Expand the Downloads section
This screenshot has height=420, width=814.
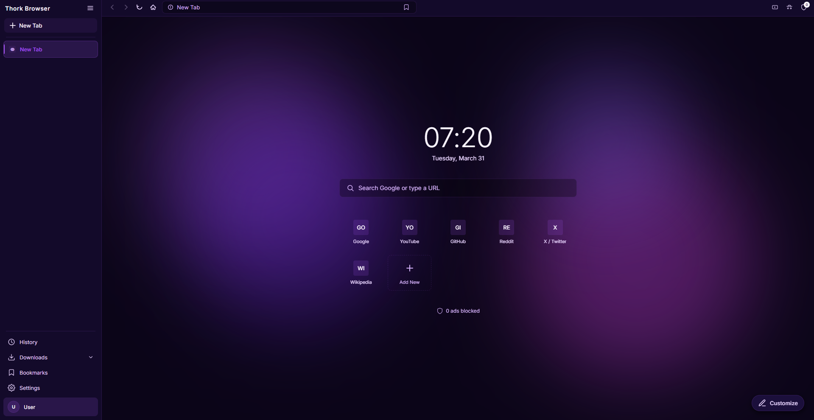(90, 357)
